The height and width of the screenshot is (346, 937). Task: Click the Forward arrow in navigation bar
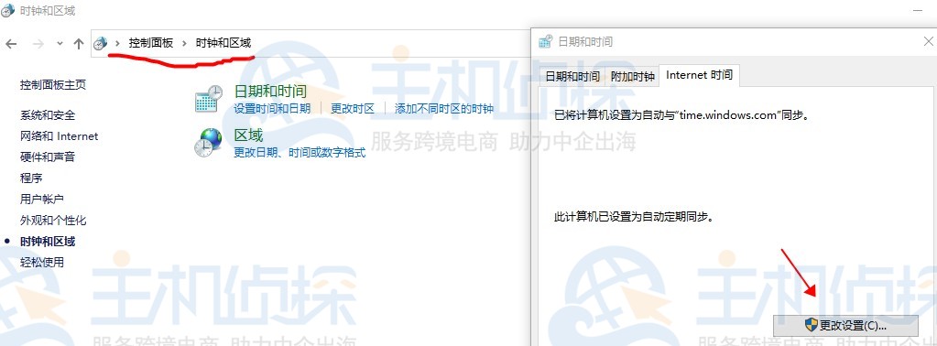(x=38, y=43)
